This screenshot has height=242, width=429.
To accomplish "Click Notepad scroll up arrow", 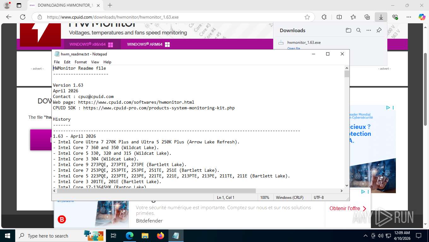I will 347,68.
